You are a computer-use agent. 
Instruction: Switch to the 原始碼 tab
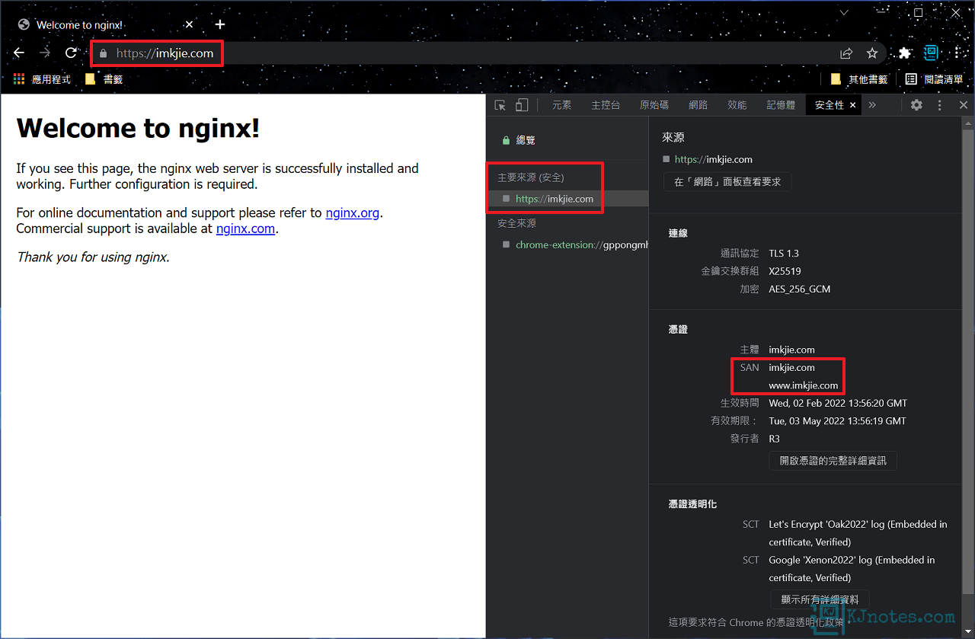(x=654, y=105)
